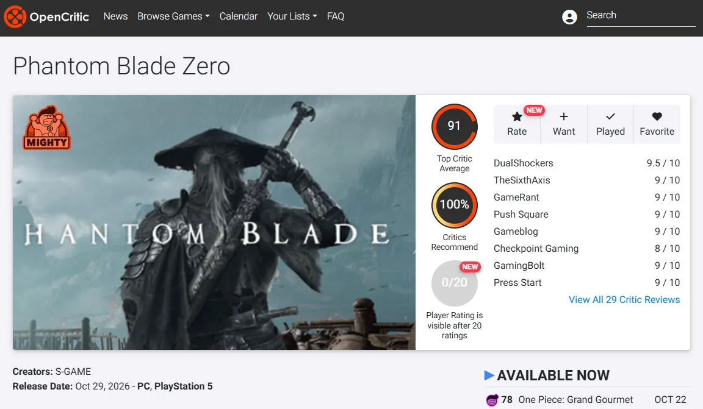Expand the Browse Games dropdown
The width and height of the screenshot is (703, 409).
click(173, 16)
